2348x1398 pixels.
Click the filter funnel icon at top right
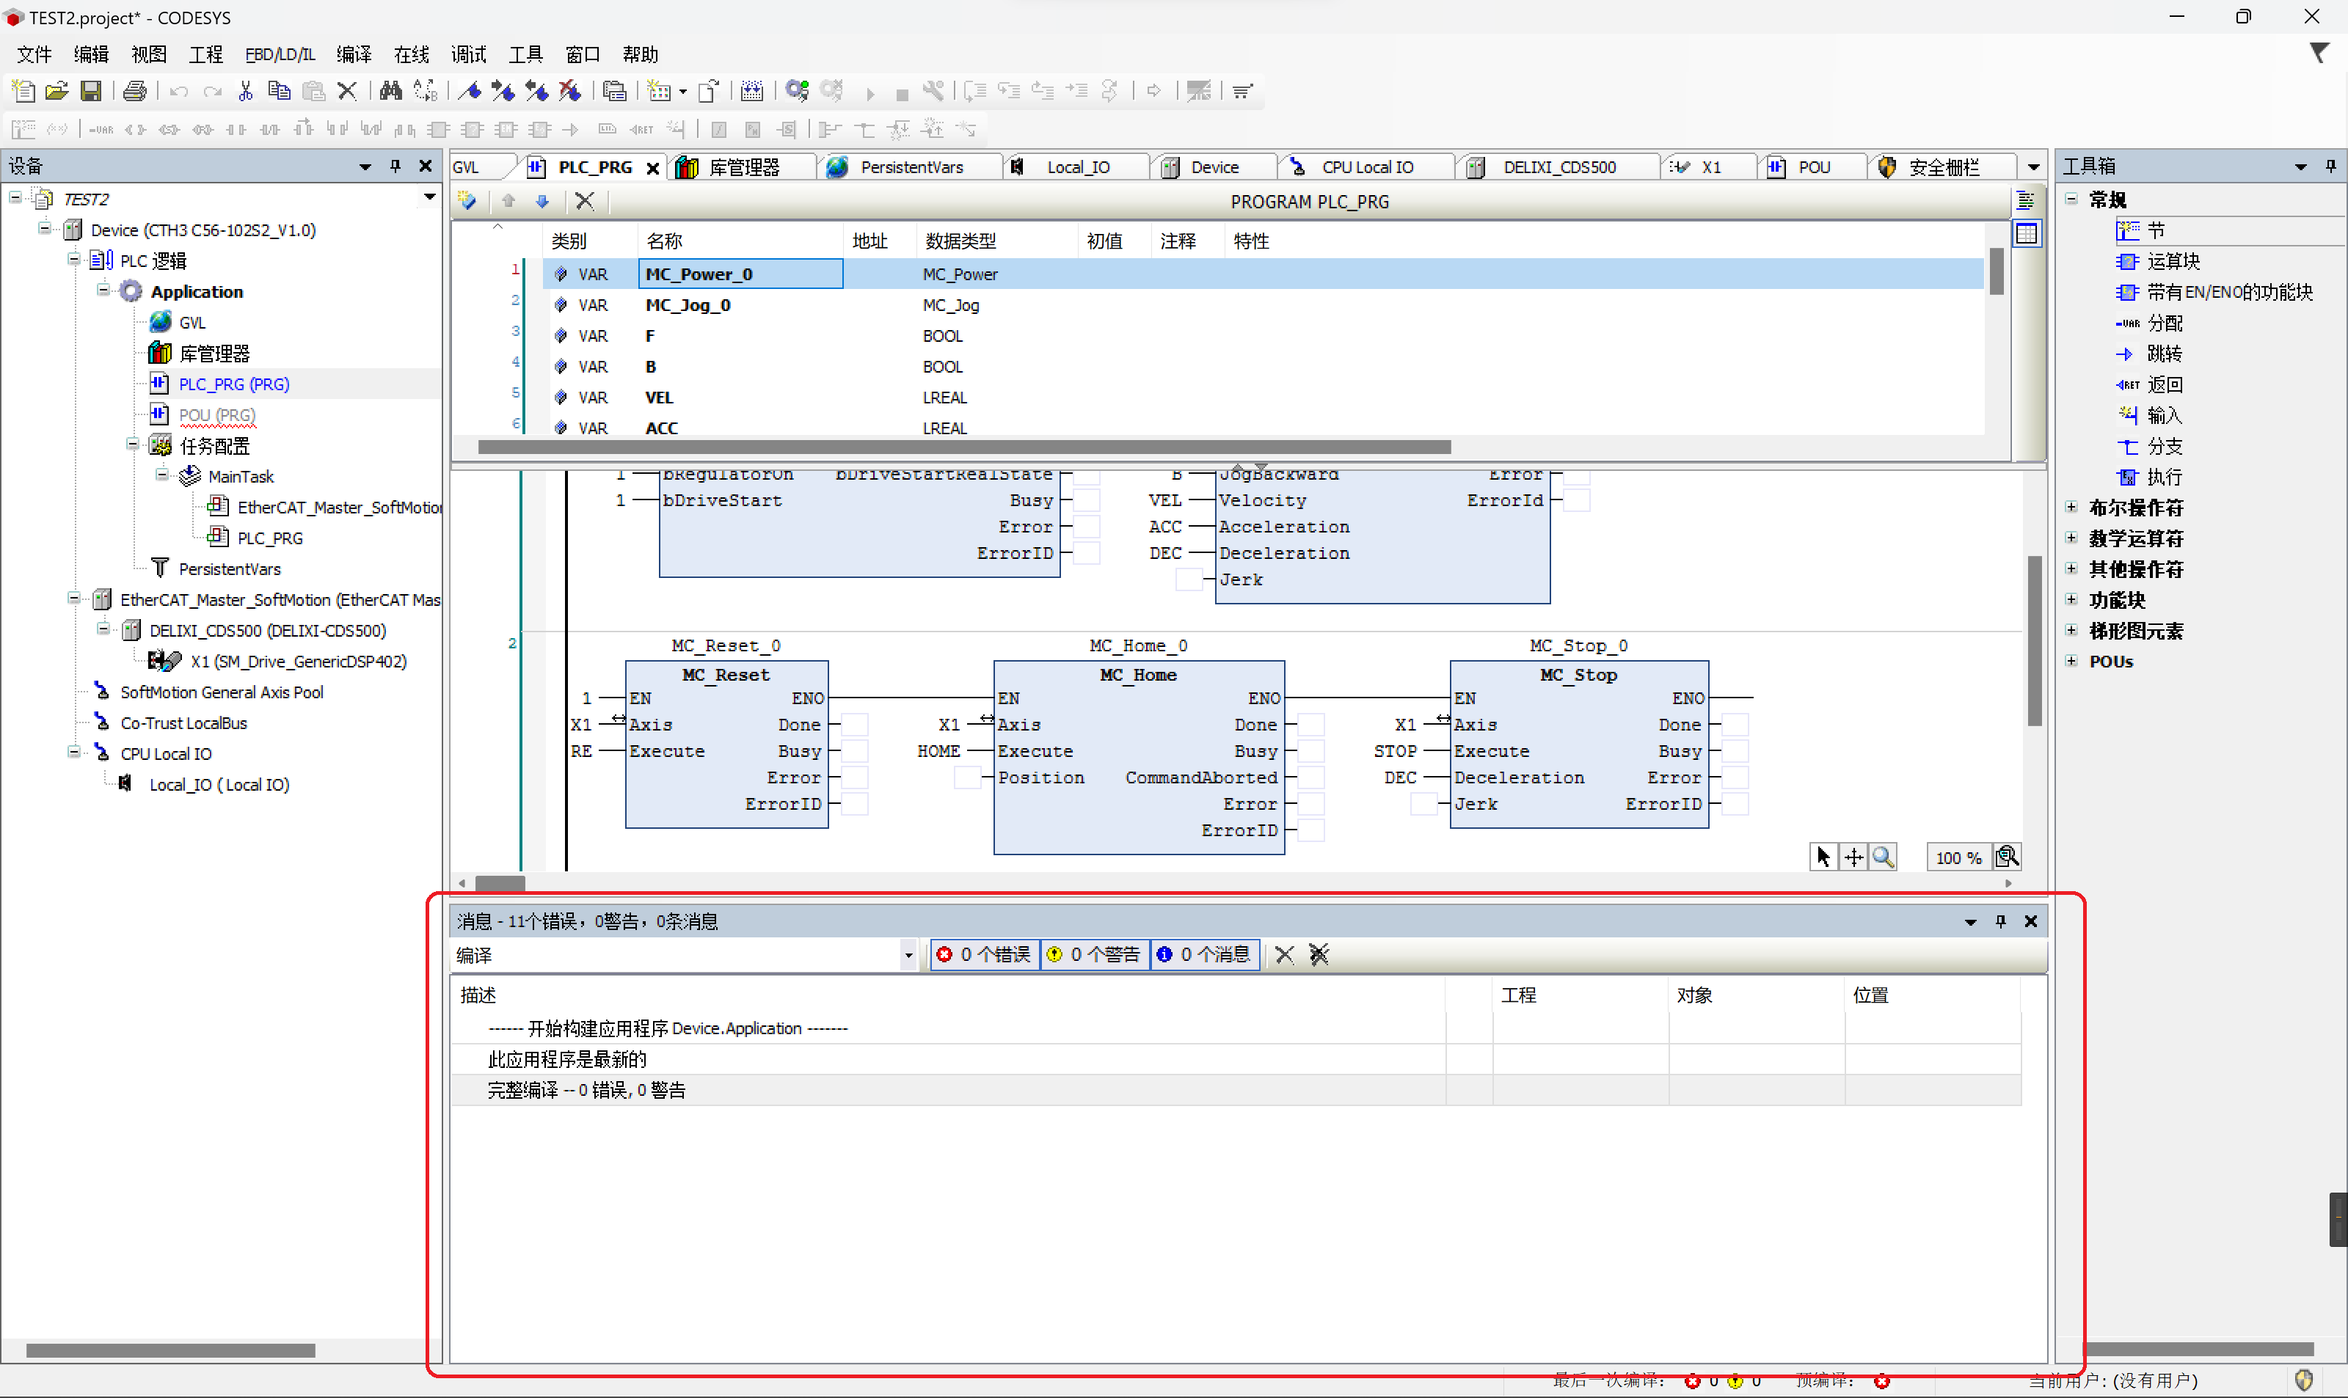[2319, 54]
